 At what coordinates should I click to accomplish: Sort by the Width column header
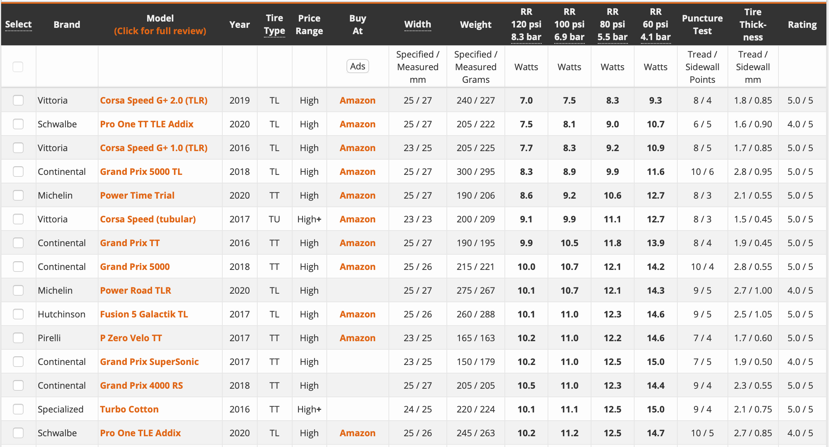coord(417,25)
